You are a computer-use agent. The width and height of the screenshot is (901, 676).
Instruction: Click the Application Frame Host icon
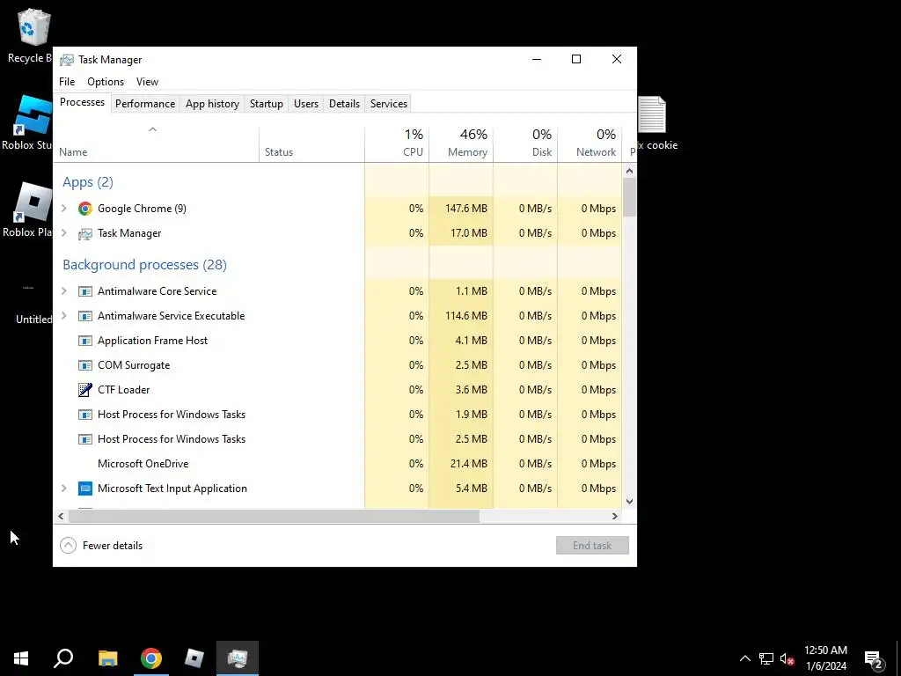click(x=85, y=341)
